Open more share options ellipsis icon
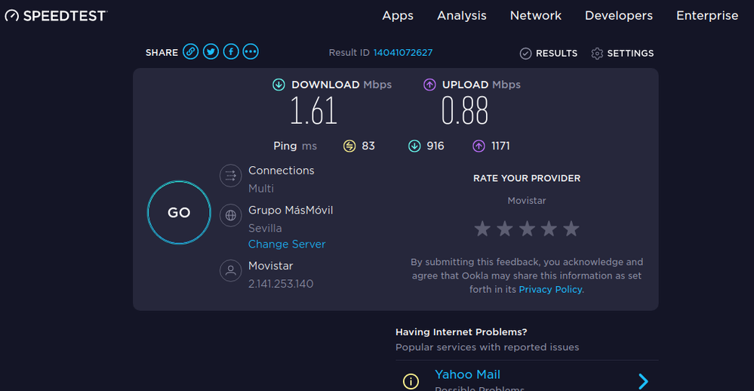 pos(251,52)
